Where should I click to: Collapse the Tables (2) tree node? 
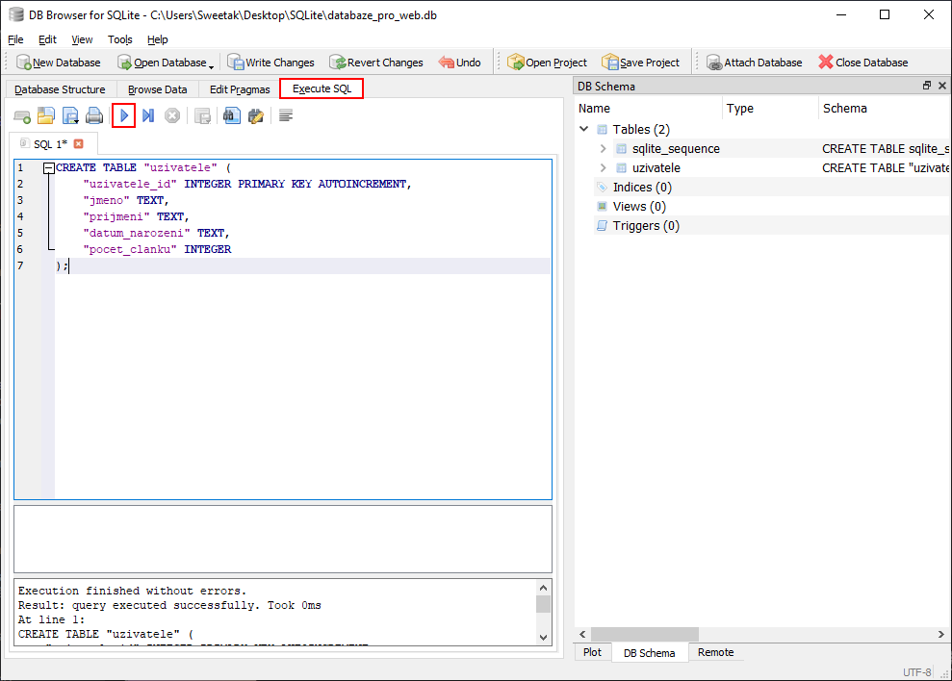(x=584, y=129)
